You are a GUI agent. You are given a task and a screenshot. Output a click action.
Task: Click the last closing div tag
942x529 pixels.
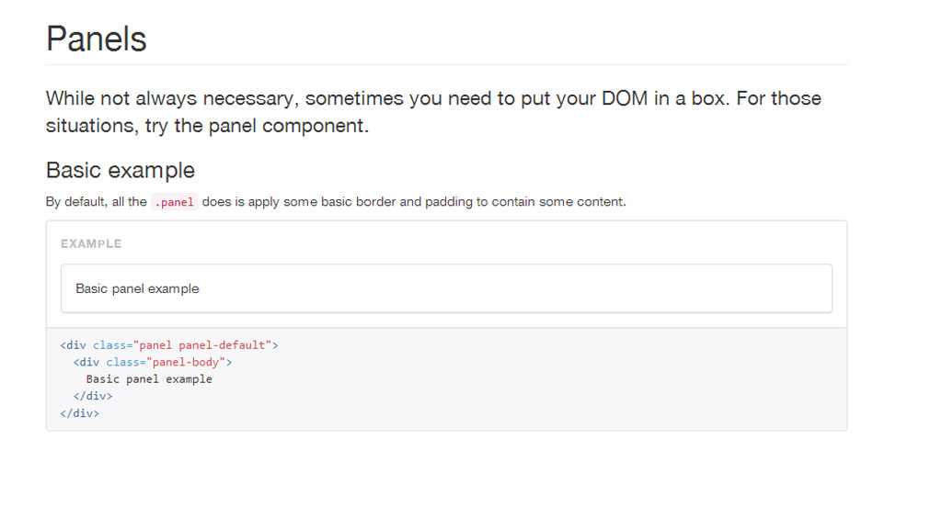pyautogui.click(x=80, y=413)
